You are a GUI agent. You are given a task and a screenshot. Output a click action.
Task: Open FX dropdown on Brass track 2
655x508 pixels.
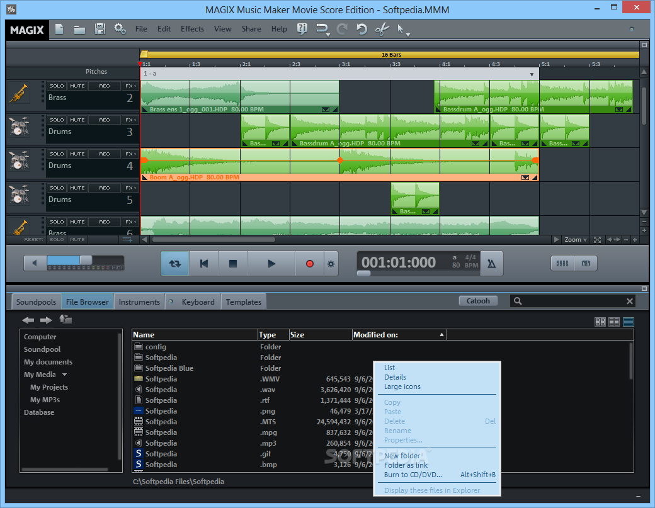[x=131, y=86]
